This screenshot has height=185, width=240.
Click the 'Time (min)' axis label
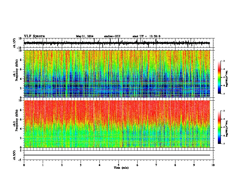121,168
